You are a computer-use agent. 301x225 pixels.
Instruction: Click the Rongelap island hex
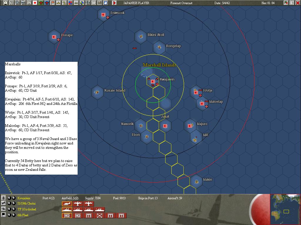point(159,47)
